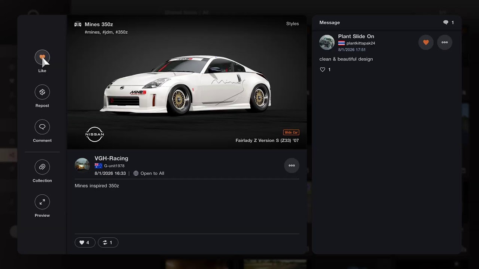Open the Comment dialog

tap(42, 127)
